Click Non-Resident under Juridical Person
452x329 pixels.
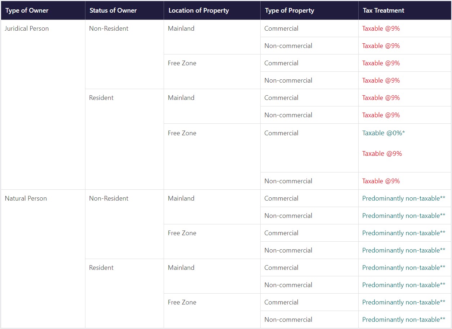point(108,28)
